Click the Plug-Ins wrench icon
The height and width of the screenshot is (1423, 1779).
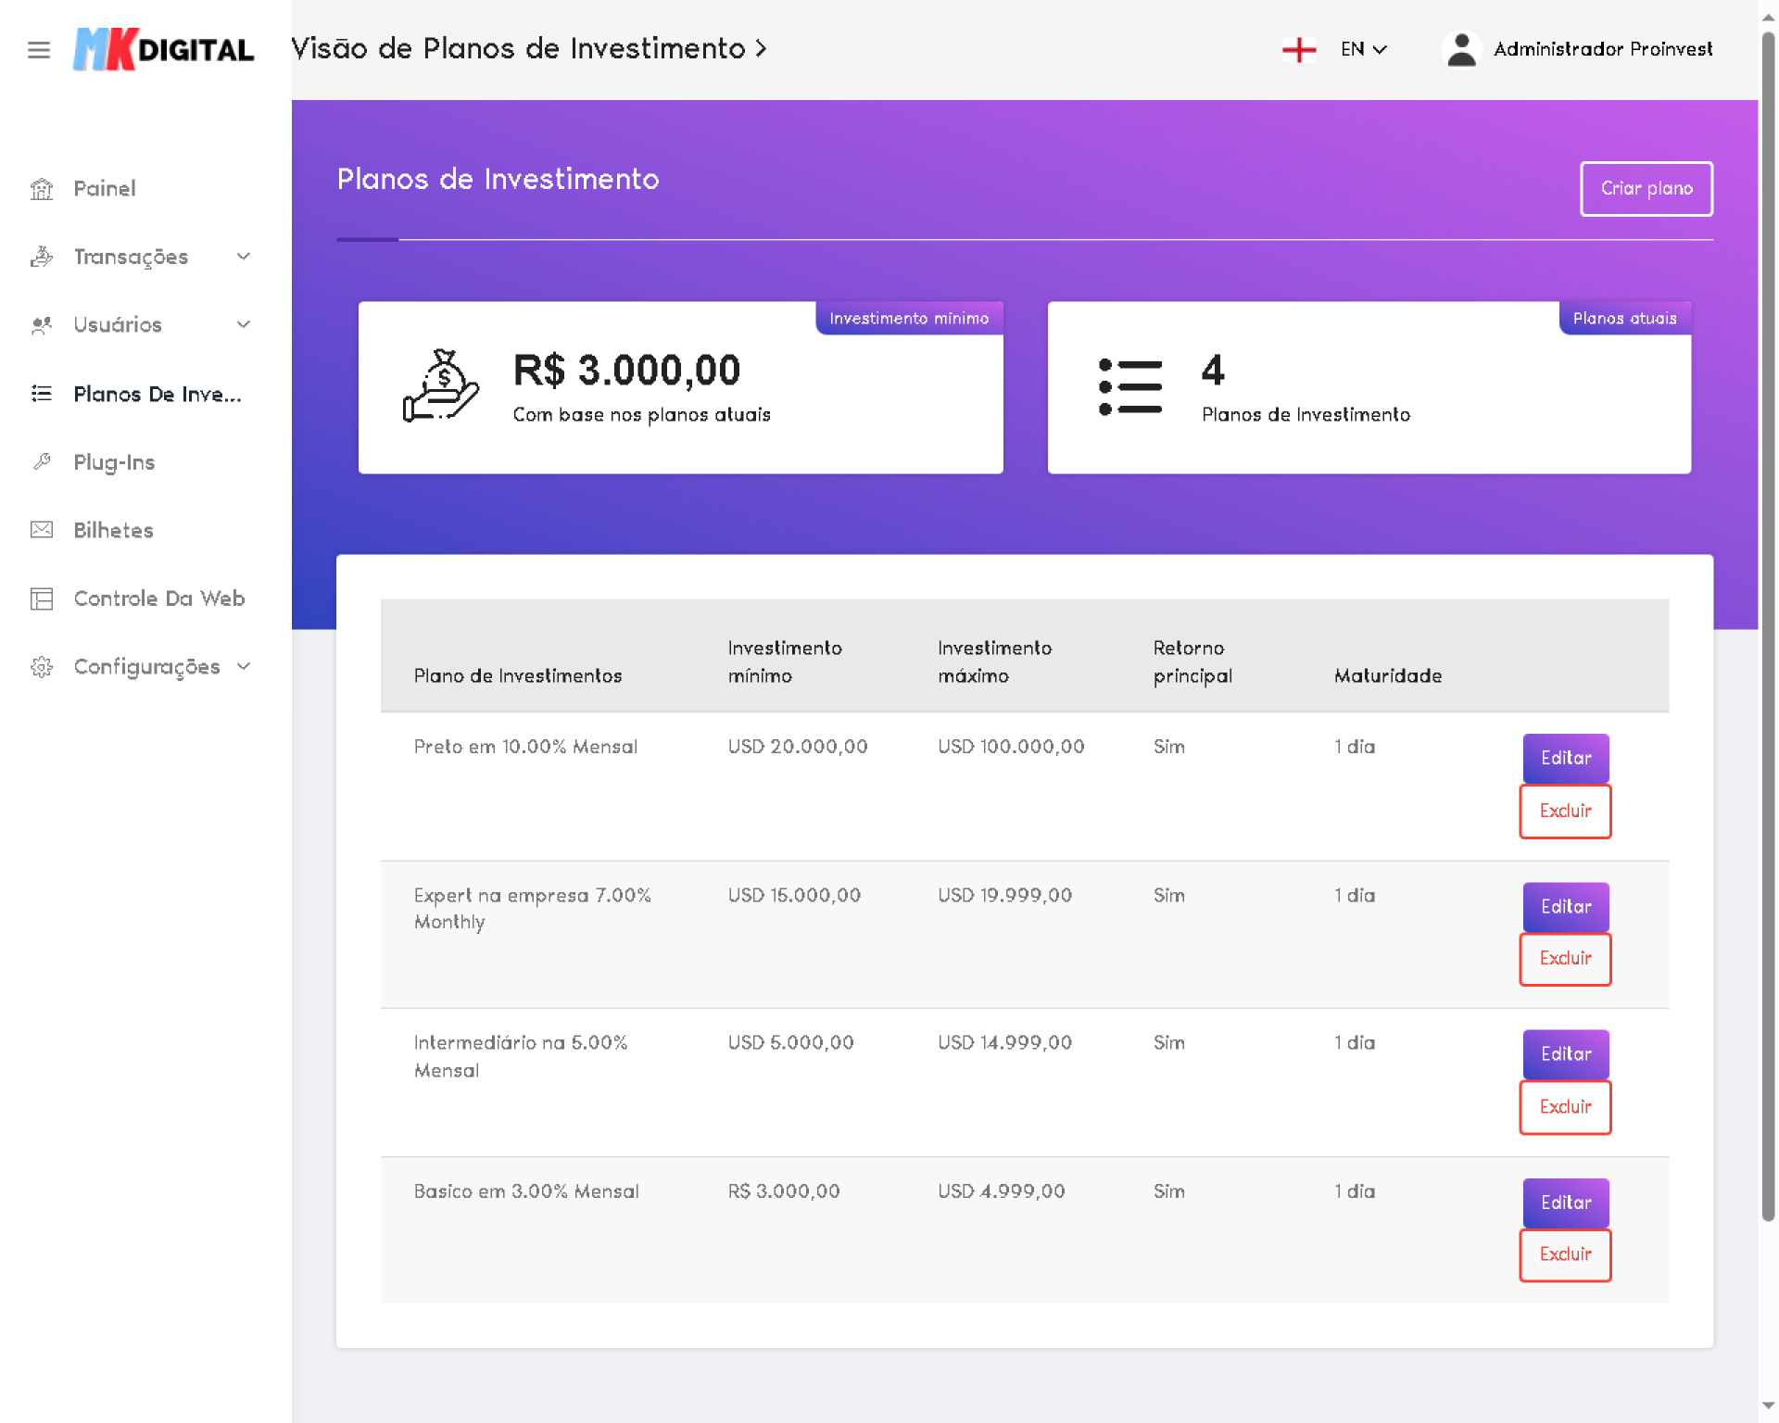[x=42, y=461]
